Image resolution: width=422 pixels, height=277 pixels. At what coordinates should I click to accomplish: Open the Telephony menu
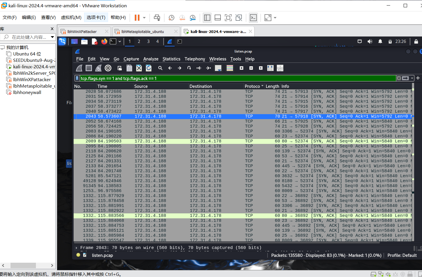195,59
